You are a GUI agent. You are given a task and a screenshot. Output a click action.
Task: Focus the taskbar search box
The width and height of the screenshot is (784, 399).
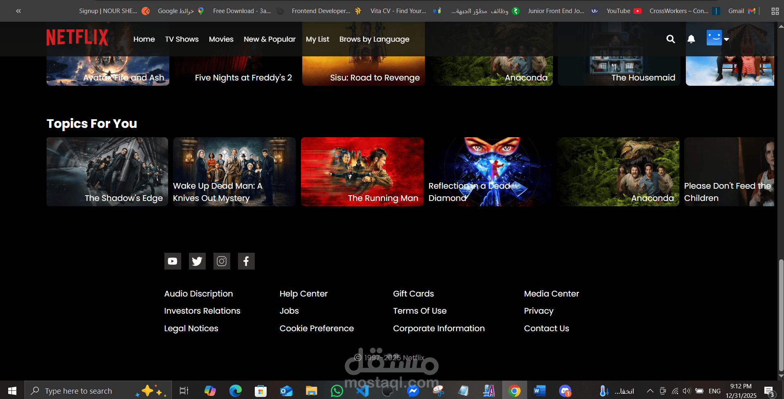click(x=98, y=391)
